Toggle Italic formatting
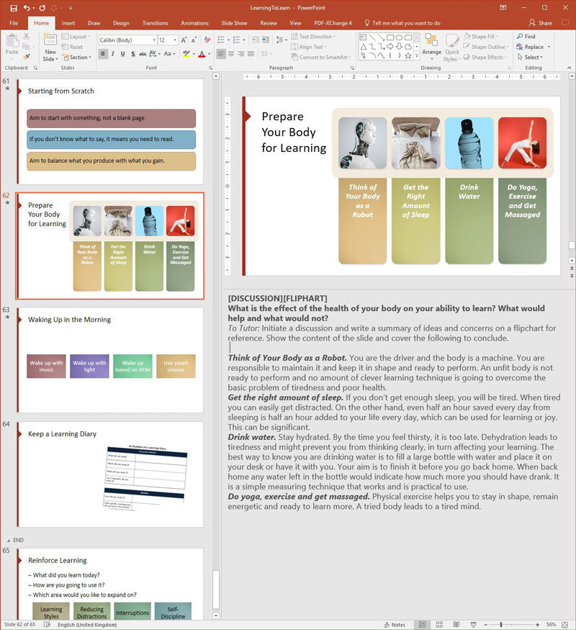The width and height of the screenshot is (576, 630). coord(113,54)
